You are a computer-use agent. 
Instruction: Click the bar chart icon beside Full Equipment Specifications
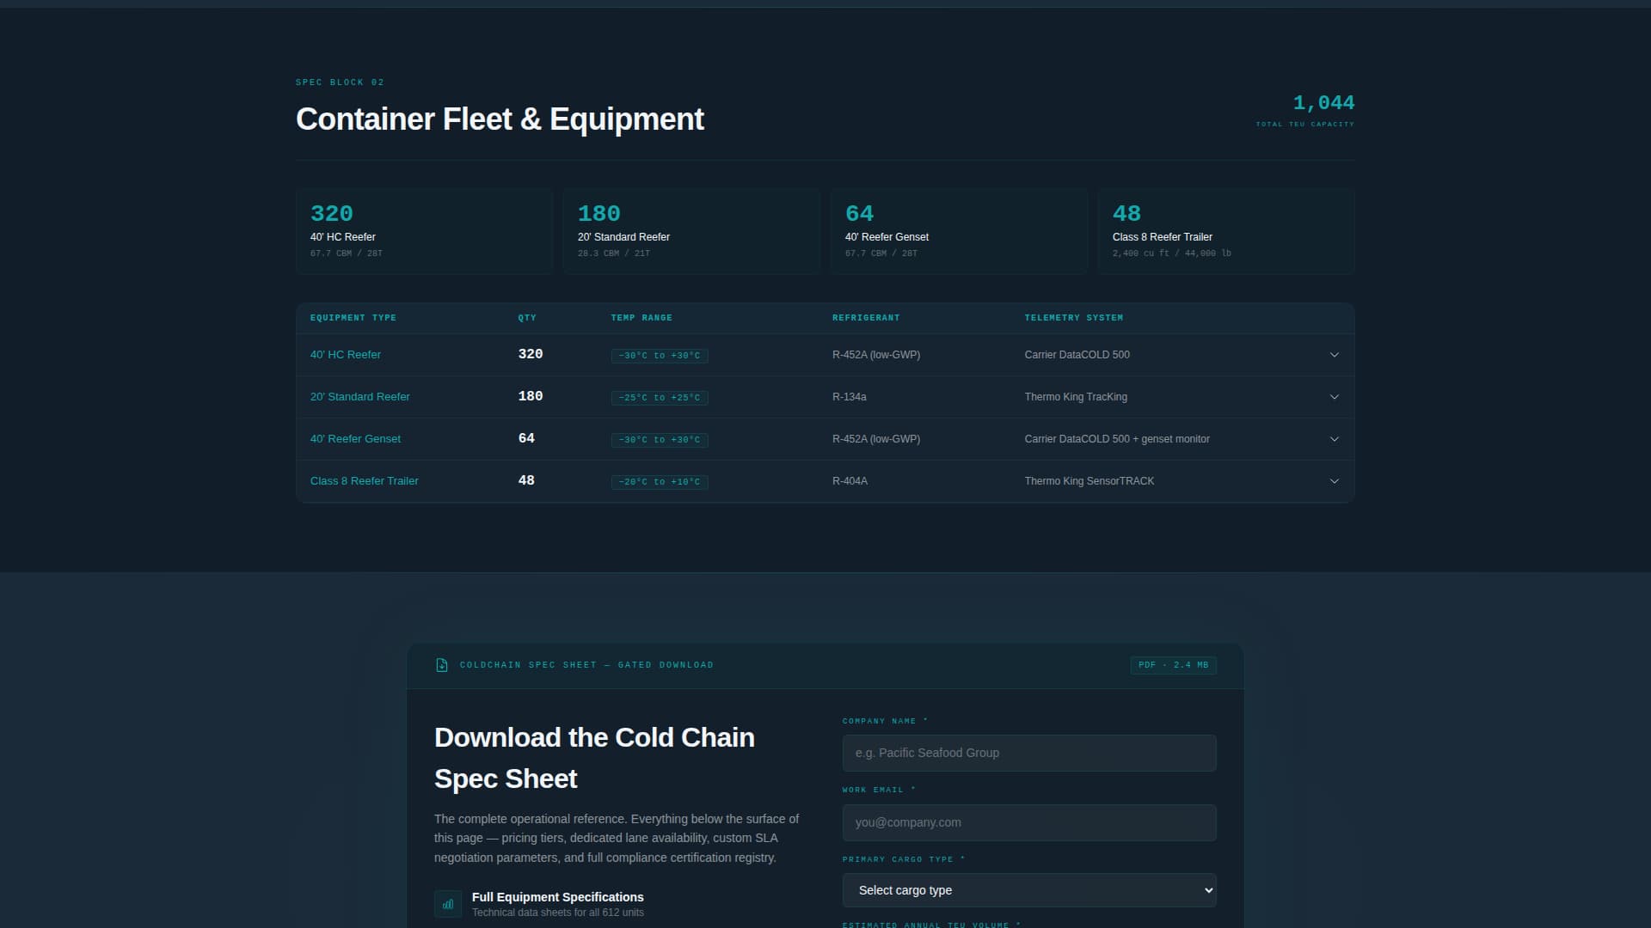click(x=448, y=904)
